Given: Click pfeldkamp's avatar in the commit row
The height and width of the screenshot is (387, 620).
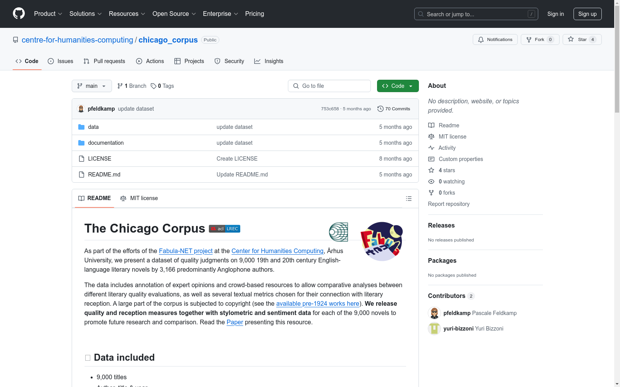Looking at the screenshot, I should point(81,109).
